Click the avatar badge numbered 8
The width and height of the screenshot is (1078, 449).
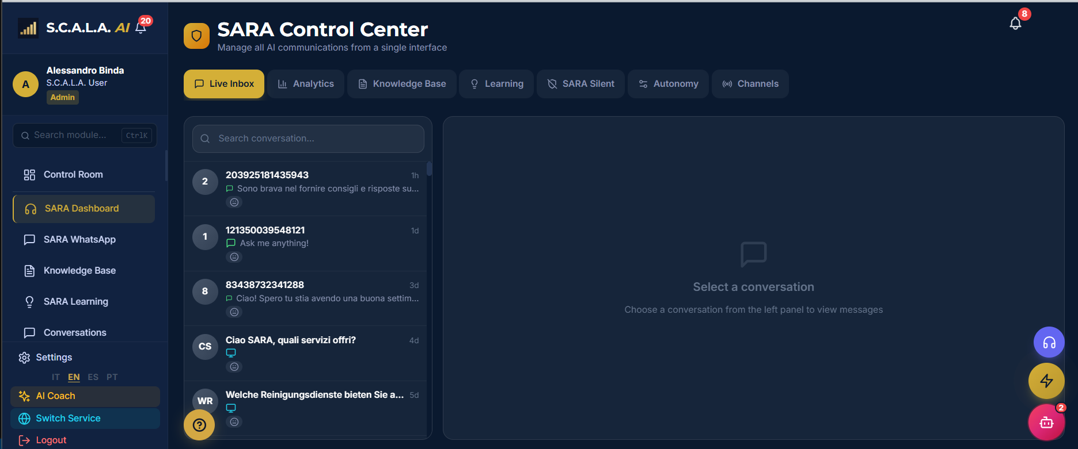[205, 291]
